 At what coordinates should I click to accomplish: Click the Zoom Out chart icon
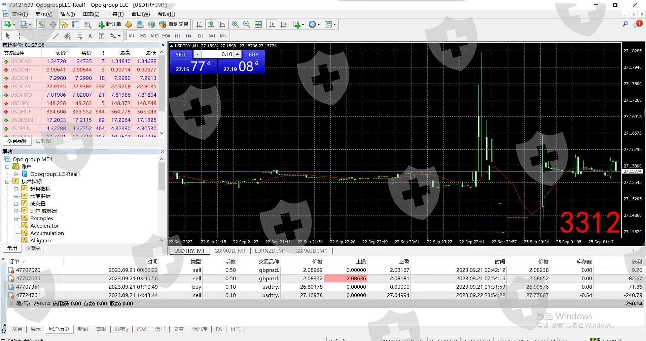(x=247, y=24)
